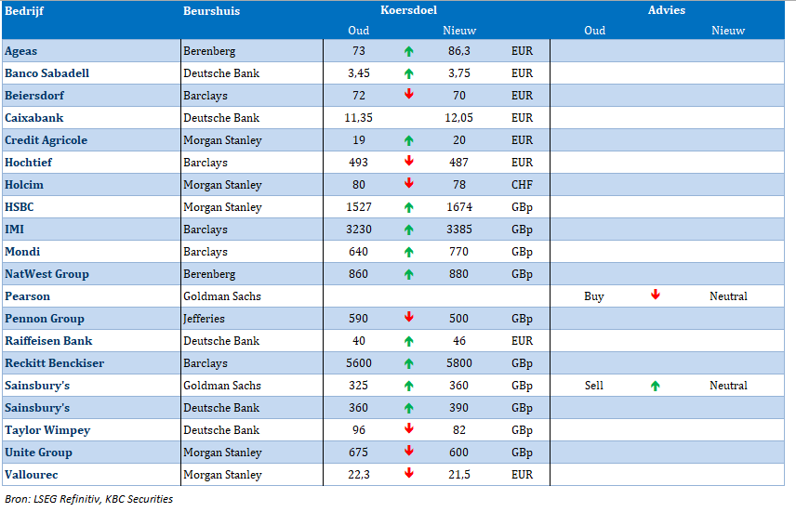
Task: Click the Caixabank company name
Action: click(x=34, y=118)
